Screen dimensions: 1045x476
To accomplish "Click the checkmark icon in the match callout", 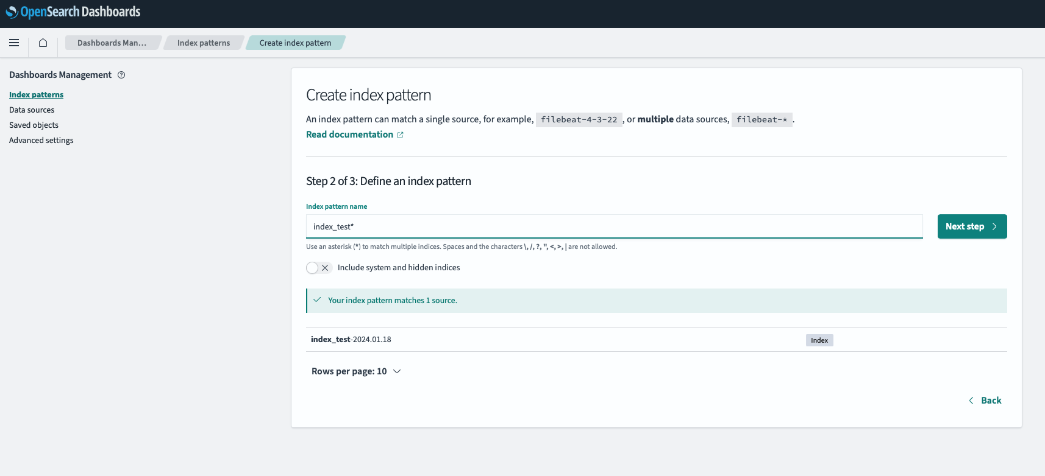I will click(x=317, y=300).
